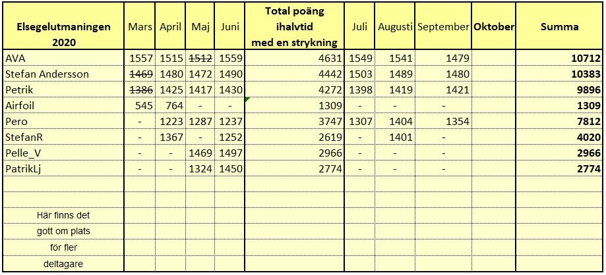Click the 'deltagare' cell
The image size is (606, 275).
[64, 264]
